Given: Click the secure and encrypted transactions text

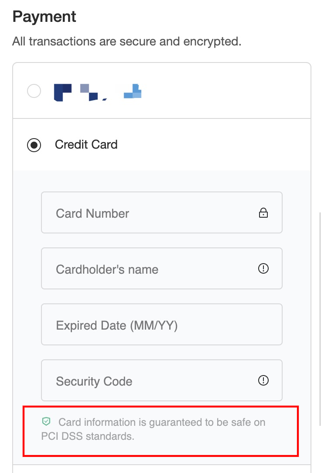Looking at the screenshot, I should coord(126,42).
